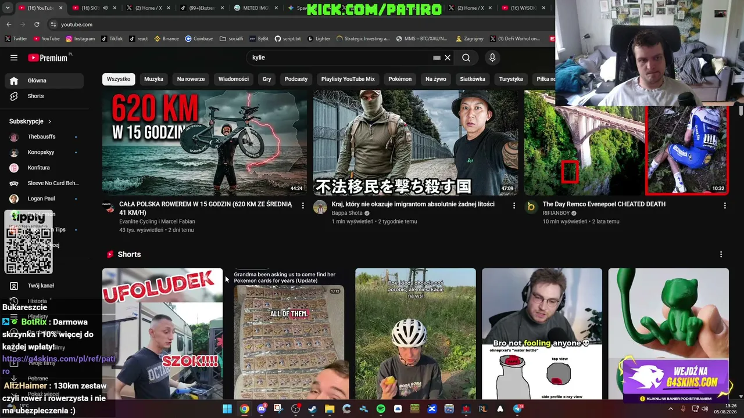Screen dimensions: 744x418
Task: Select the "Playlisty YouTube Mix" chip
Action: 348,79
